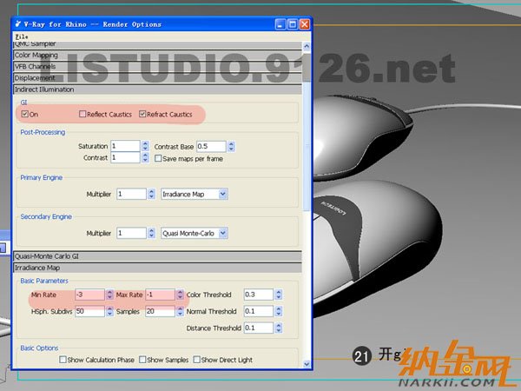
Task: Collapse the Irradiance Map rollout
Action: (x=157, y=268)
